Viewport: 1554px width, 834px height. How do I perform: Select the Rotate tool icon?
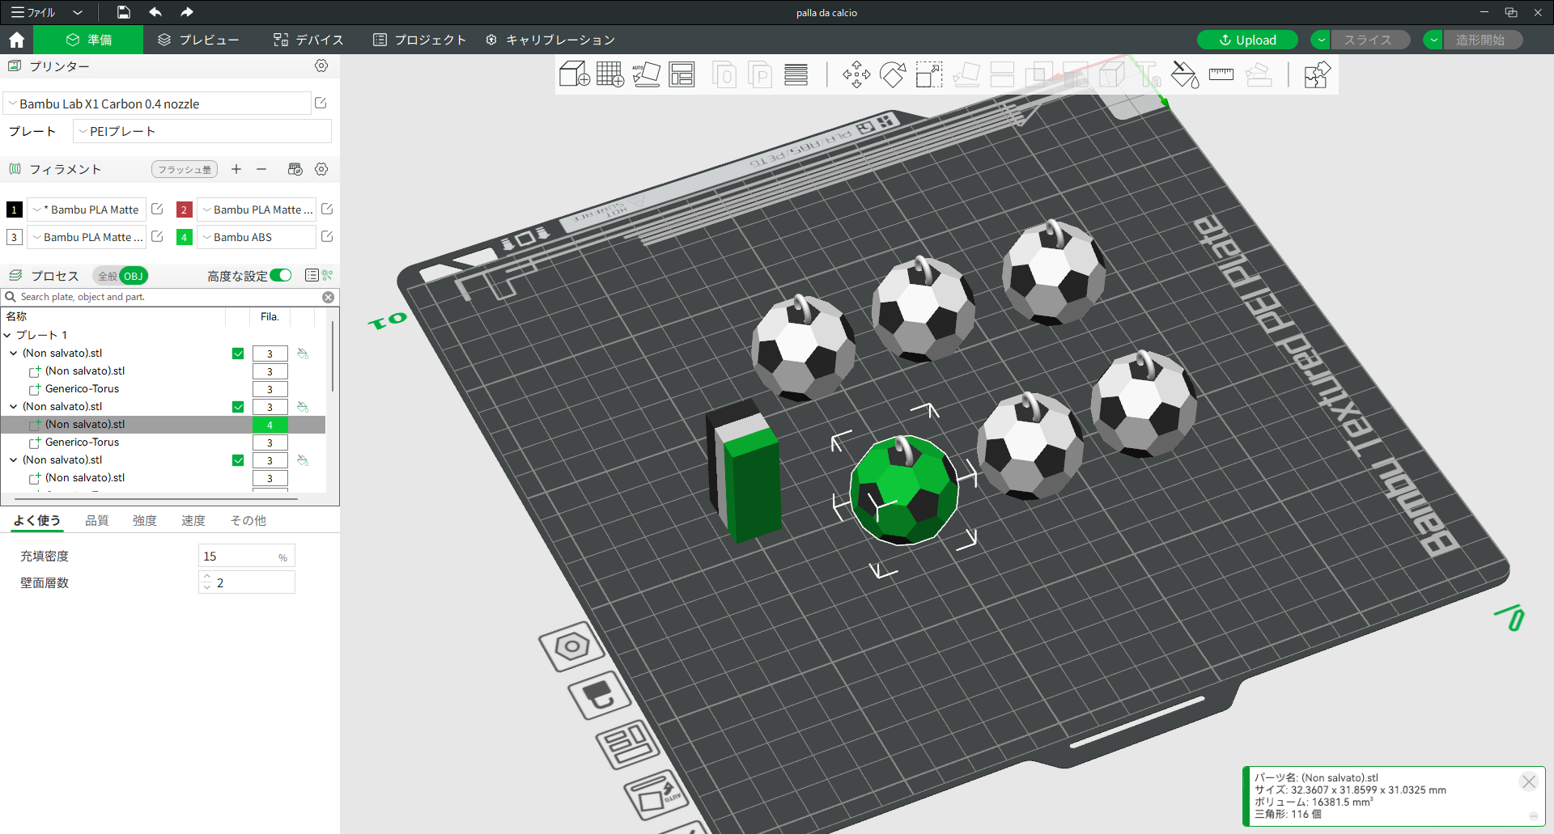[x=893, y=74]
